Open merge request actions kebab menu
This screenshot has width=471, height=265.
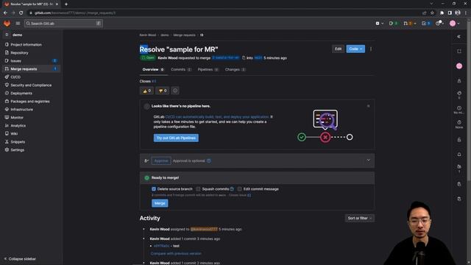(371, 49)
